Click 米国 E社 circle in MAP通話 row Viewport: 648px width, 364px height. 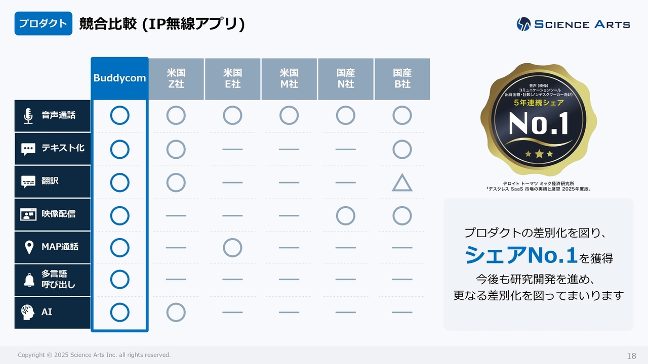click(232, 248)
